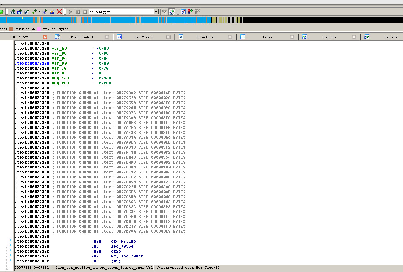Click the Convert to code toolbar icon
This screenshot has height=272, width=403.
pyautogui.click(x=13, y=12)
